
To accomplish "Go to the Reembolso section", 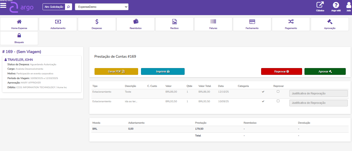I will [x=136, y=24].
